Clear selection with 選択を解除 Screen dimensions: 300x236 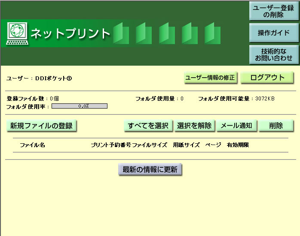[194, 126]
